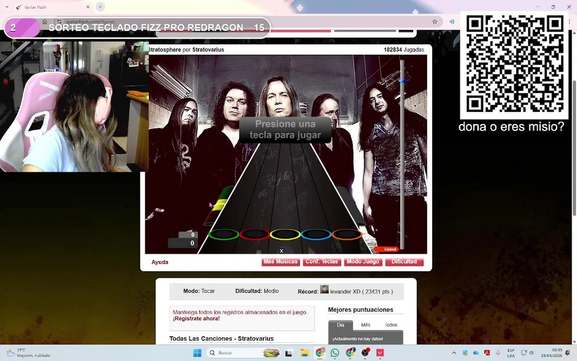The height and width of the screenshot is (361, 577).
Task: Open the Ayuda help link
Action: click(160, 262)
